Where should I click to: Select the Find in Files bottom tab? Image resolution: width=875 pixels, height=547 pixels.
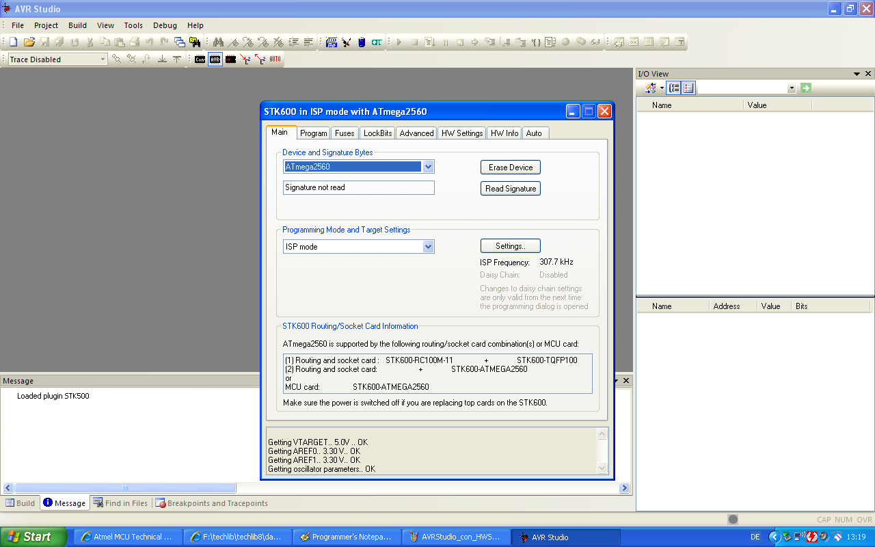point(120,503)
